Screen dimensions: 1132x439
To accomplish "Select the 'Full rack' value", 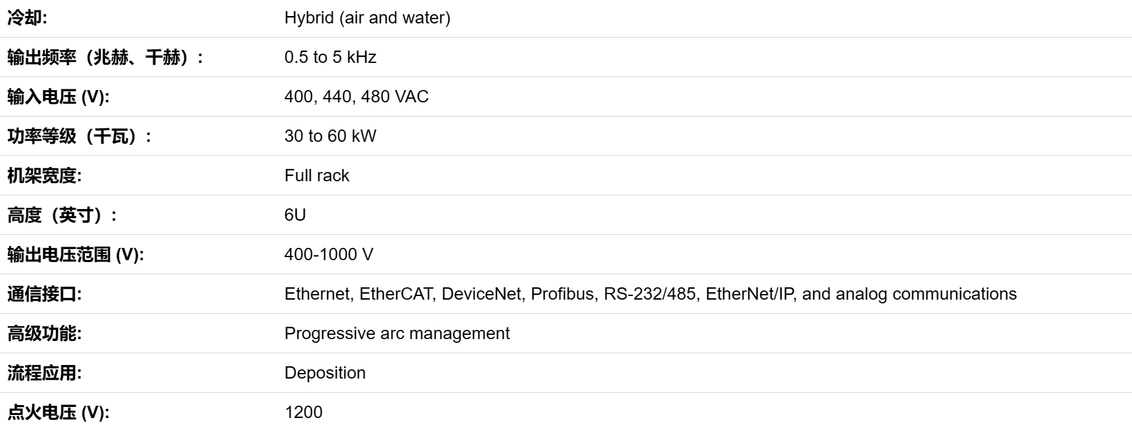I will point(316,176).
